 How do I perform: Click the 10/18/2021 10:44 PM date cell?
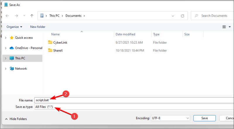130,51
